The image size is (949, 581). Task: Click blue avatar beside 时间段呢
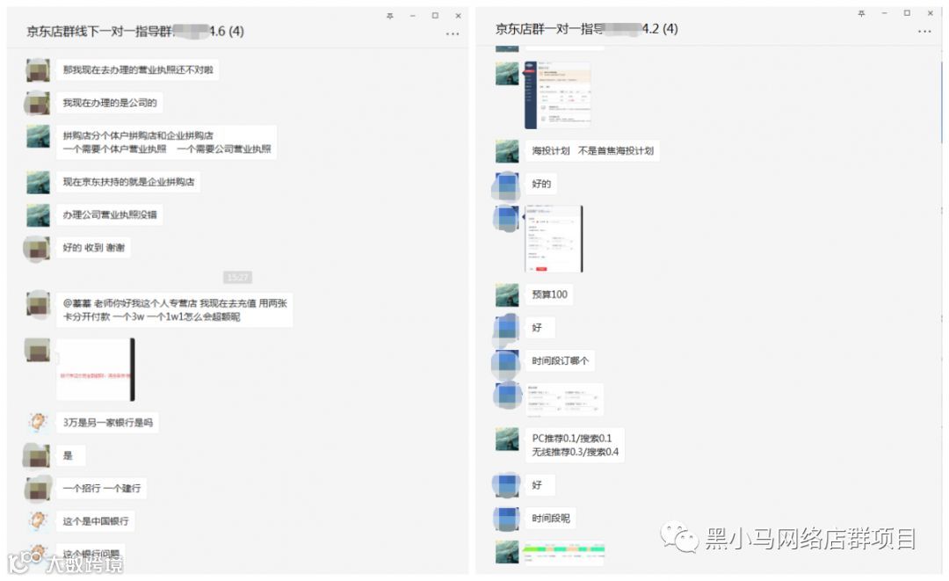pos(507,519)
